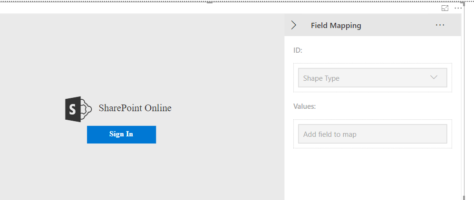Click the SharePoint Online text
The width and height of the screenshot is (474, 200).
click(135, 108)
